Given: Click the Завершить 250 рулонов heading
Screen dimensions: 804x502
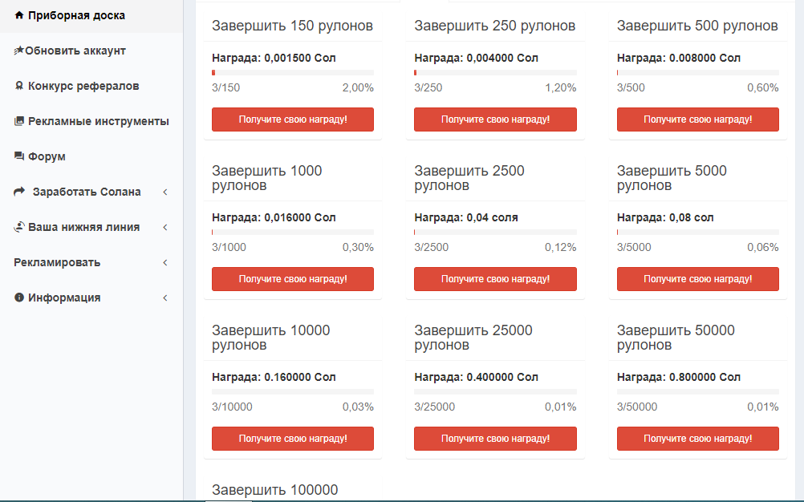Looking at the screenshot, I should pyautogui.click(x=495, y=26).
